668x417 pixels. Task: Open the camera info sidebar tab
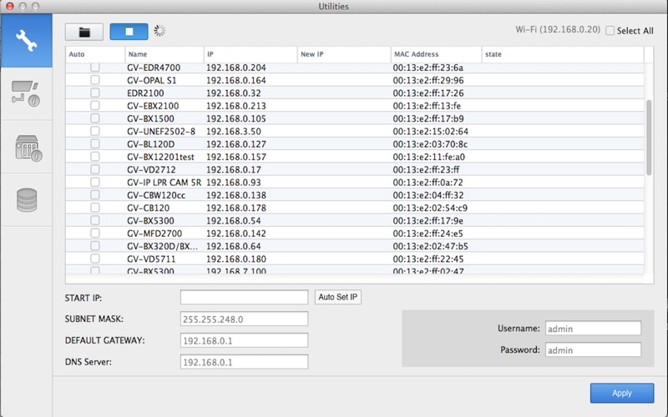click(27, 93)
